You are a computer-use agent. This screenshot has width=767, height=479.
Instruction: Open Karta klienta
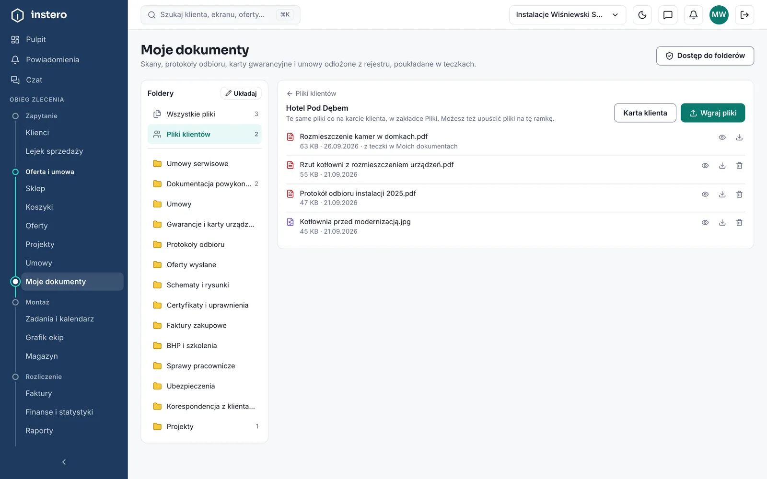tap(645, 113)
